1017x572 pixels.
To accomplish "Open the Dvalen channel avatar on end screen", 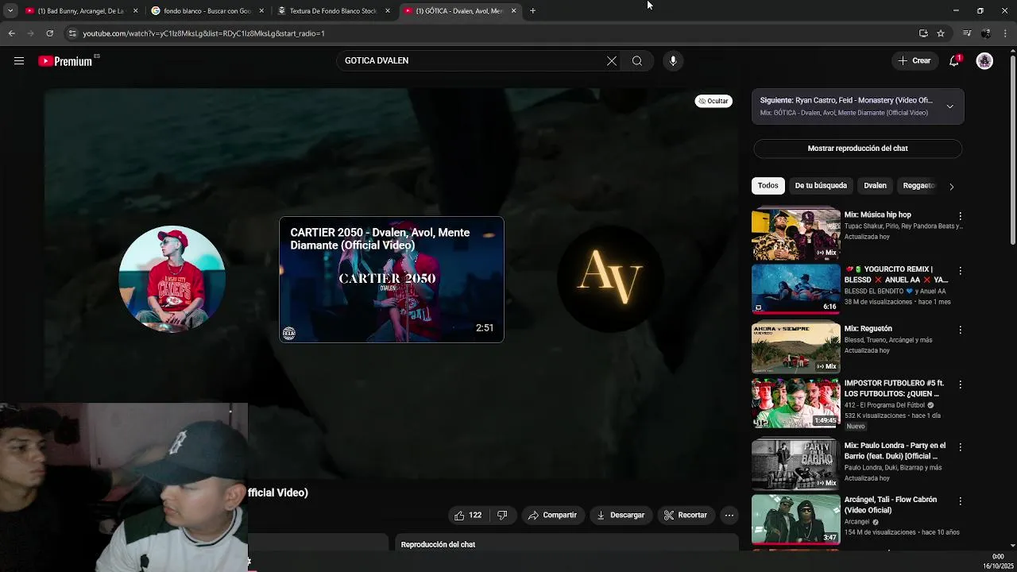I will (x=172, y=279).
